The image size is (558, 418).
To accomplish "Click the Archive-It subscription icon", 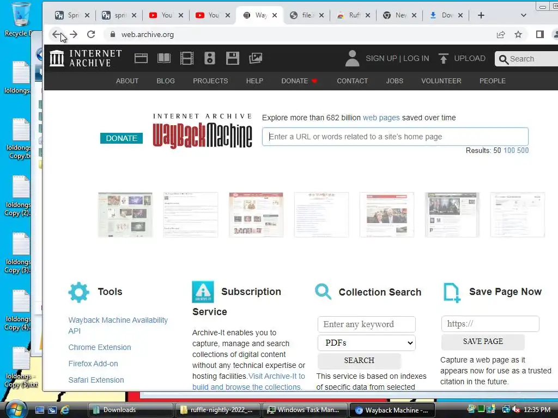I will [x=203, y=292].
